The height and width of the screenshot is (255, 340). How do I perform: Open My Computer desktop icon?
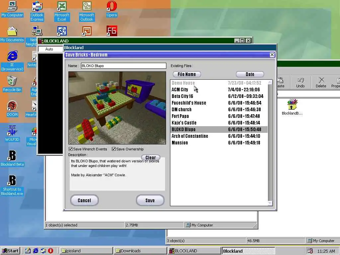(x=12, y=9)
